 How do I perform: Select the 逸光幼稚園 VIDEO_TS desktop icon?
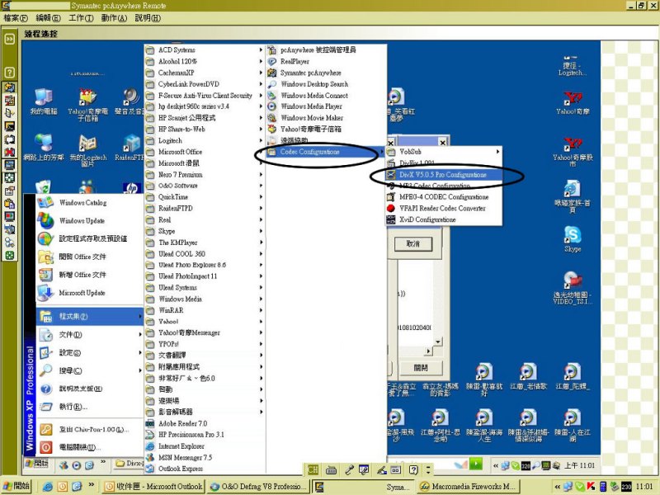tap(573, 288)
